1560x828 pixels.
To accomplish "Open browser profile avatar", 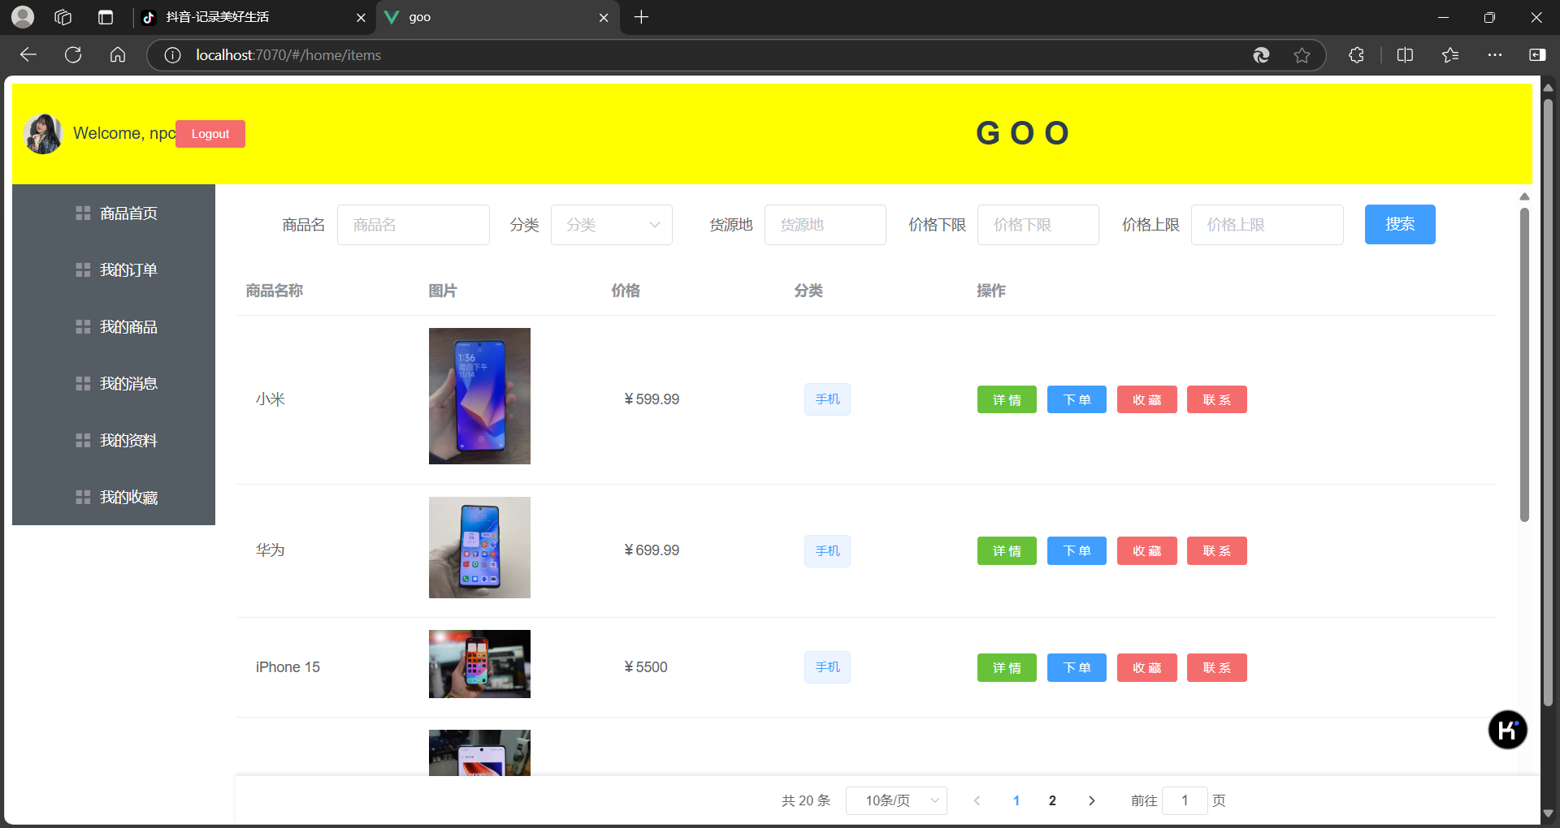I will click(x=23, y=17).
